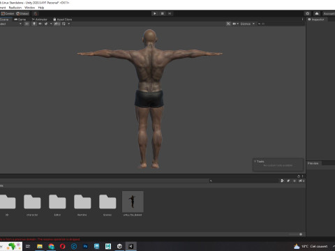Click the Tools overlay panel header

(260, 161)
